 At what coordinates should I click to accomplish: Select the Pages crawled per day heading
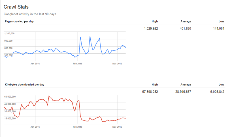tap(20, 21)
